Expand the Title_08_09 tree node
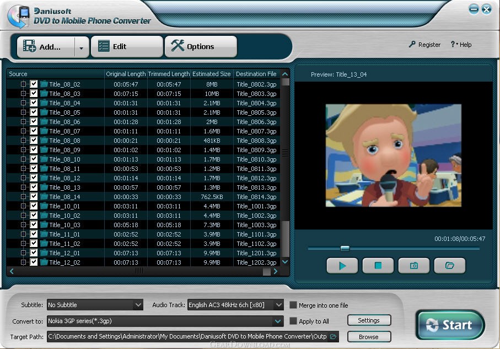Screen dimensions: 500x349 tap(23, 149)
